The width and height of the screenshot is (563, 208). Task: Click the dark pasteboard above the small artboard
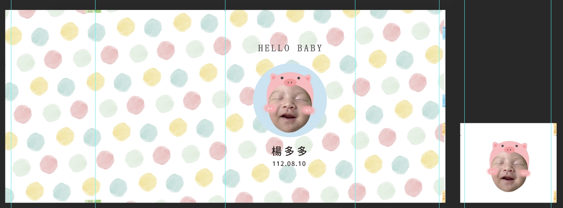pyautogui.click(x=508, y=60)
